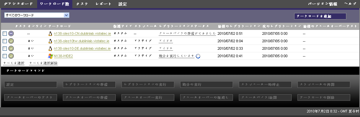
Task: Click すべてを選択 link
Action: coord(14,63)
